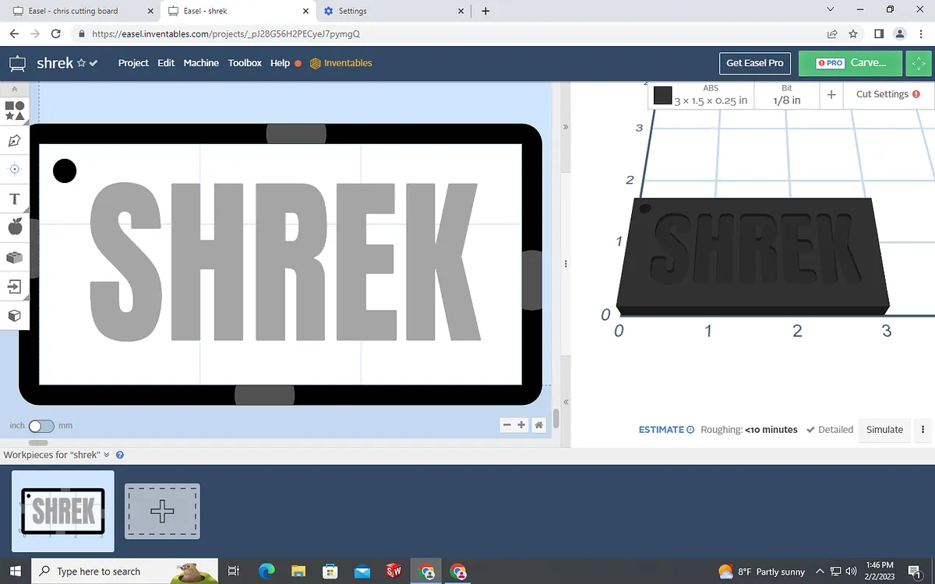
Task: Bookmark this page with star icon
Action: 853,33
